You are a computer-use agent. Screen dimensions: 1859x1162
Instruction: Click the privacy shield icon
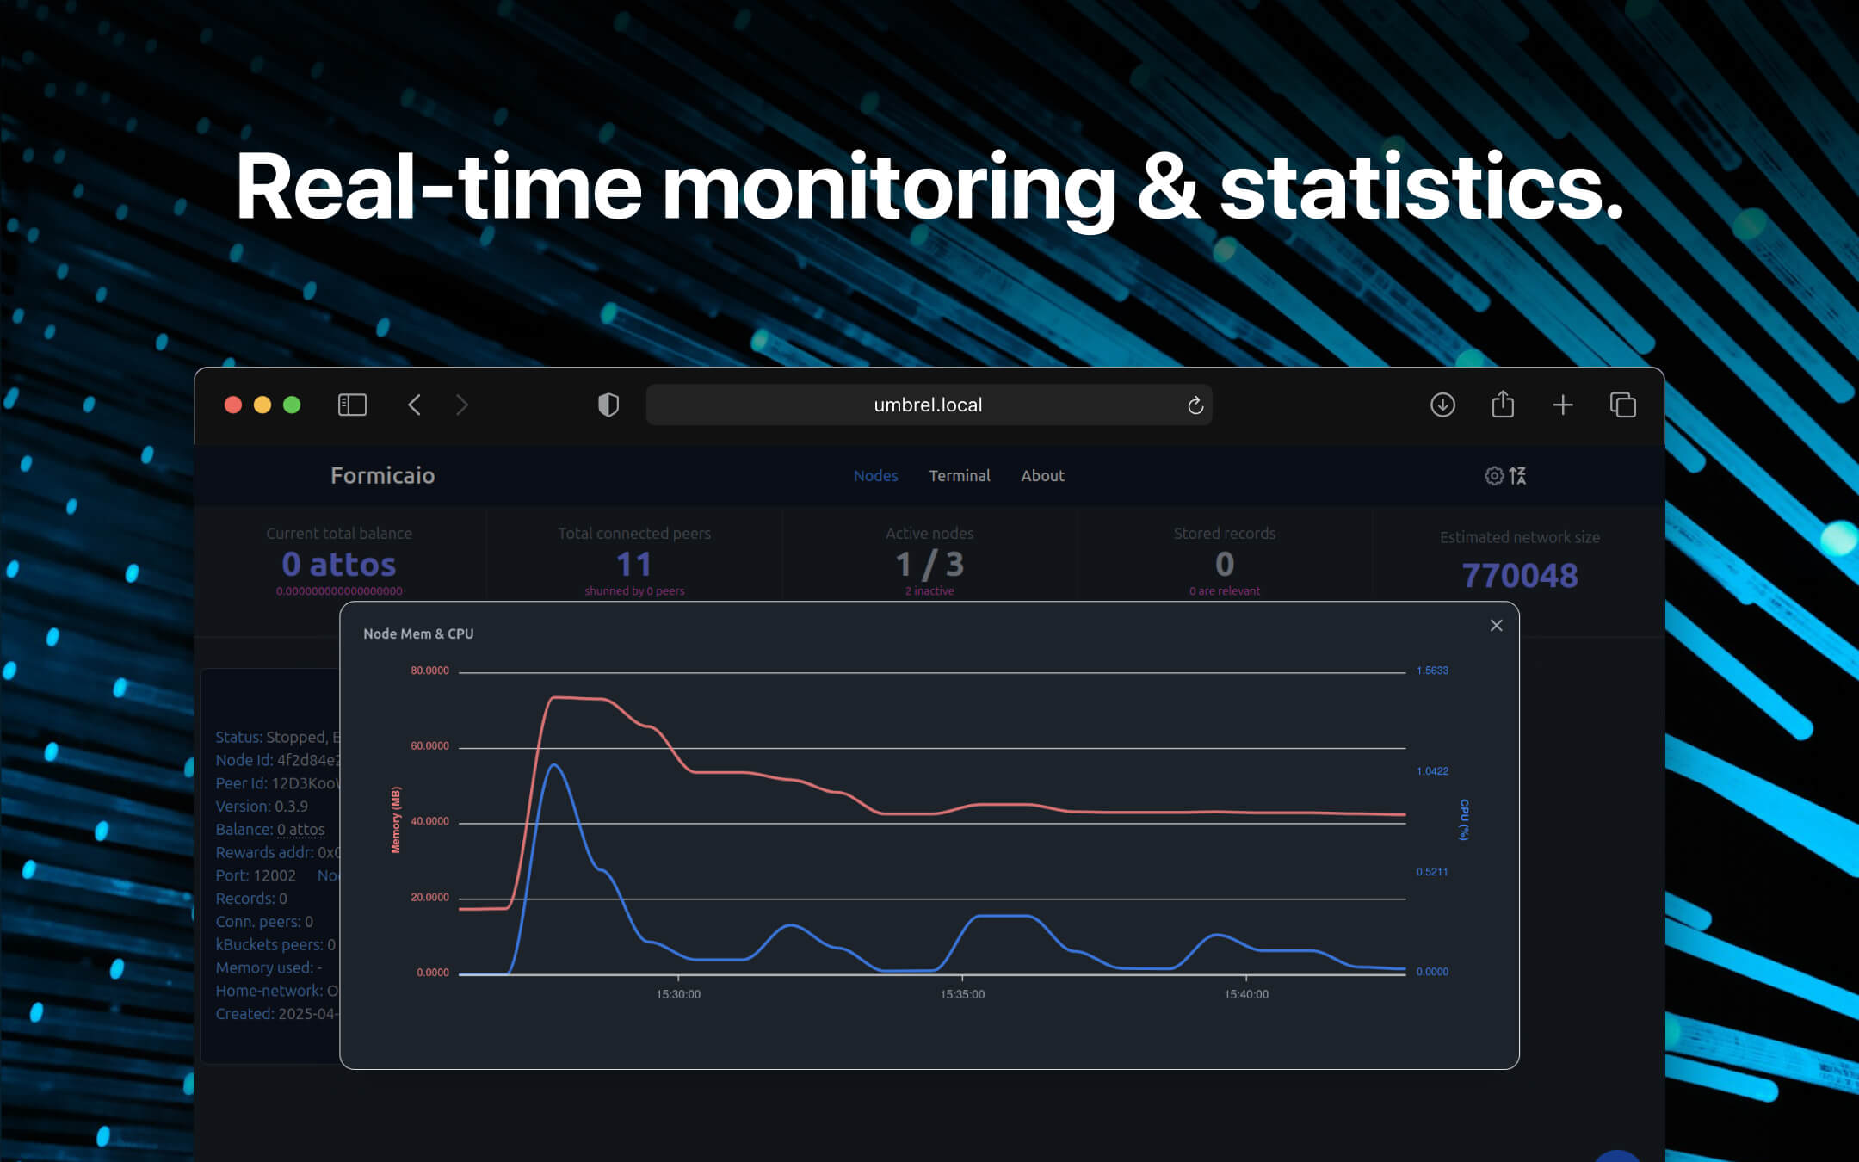608,405
